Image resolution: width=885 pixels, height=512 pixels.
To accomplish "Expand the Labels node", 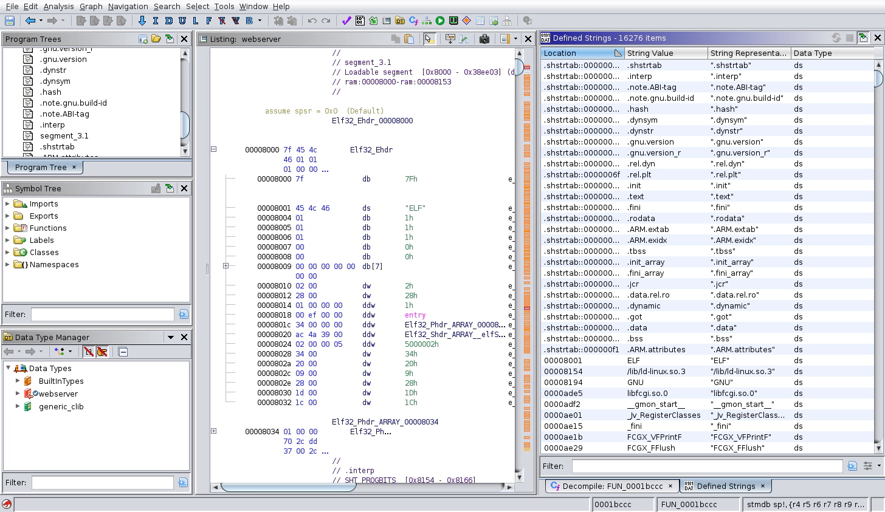I will [x=8, y=241].
